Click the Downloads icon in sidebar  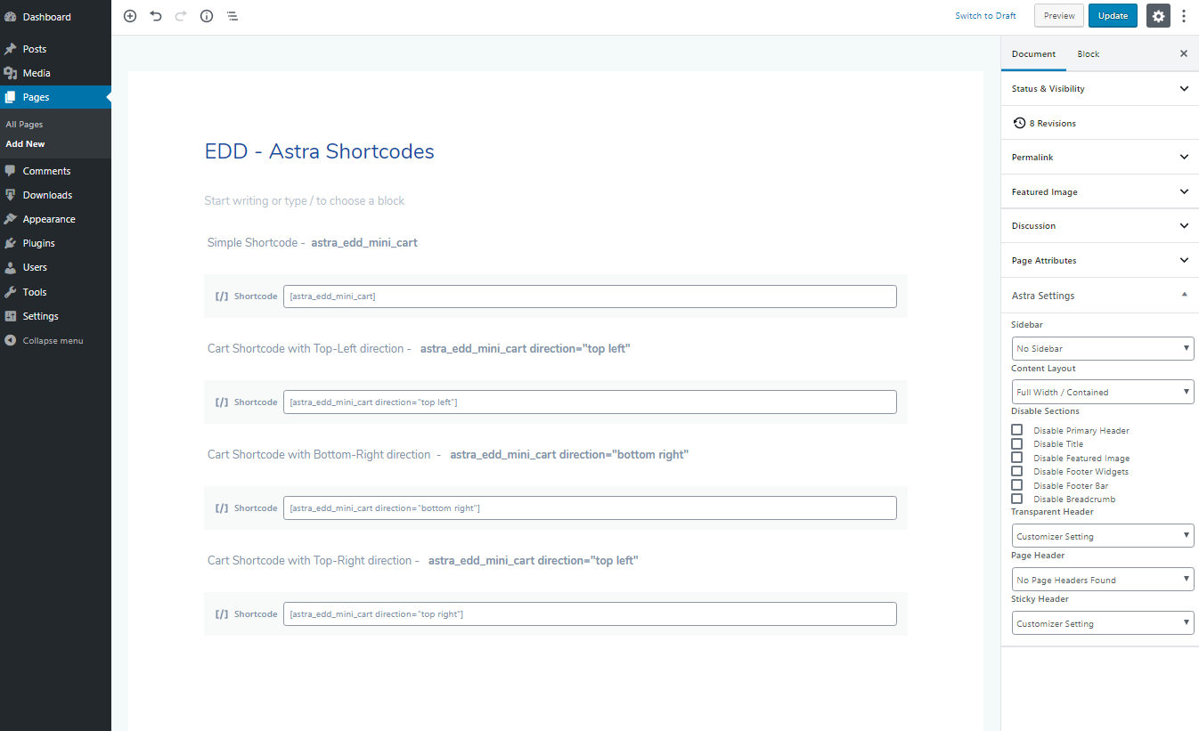click(11, 195)
